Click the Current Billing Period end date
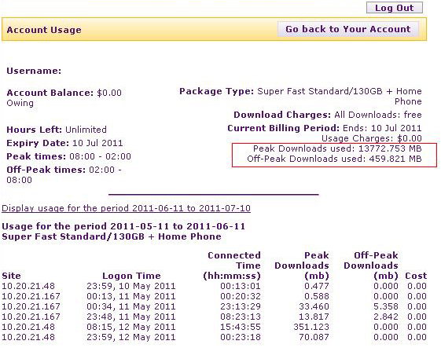Viewport: 441px width, 348px height. 396,128
